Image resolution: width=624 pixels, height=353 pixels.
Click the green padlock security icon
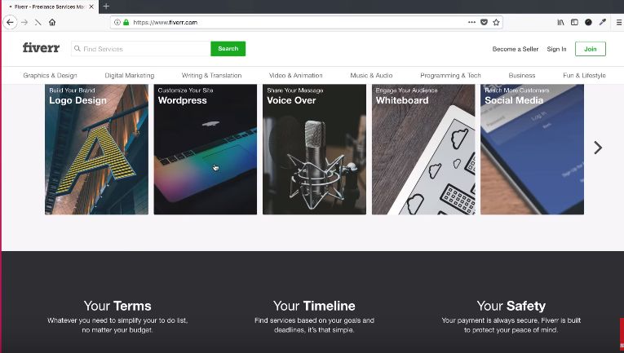click(x=126, y=22)
